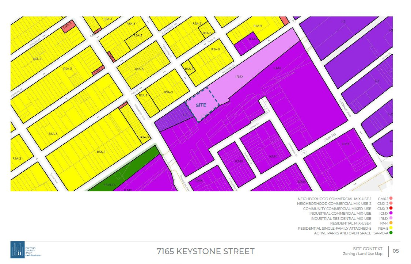Click the firm name text beside the logo
The width and height of the screenshot is (411, 264).
point(33,252)
